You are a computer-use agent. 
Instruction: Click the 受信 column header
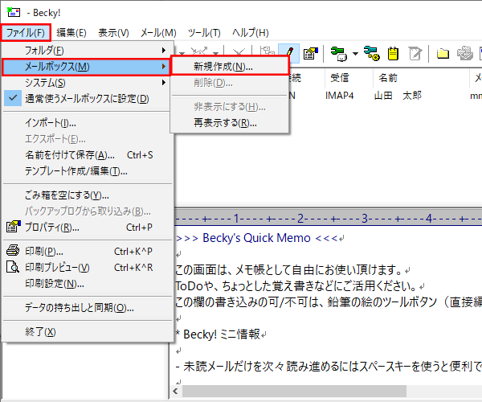(349, 78)
